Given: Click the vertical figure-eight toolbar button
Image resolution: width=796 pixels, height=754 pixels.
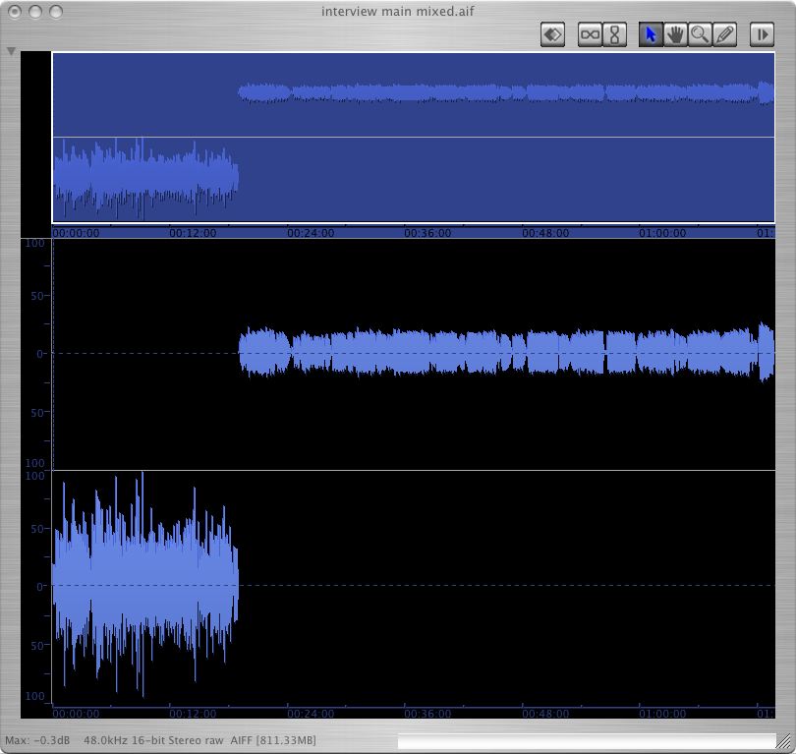Looking at the screenshot, I should pos(614,35).
